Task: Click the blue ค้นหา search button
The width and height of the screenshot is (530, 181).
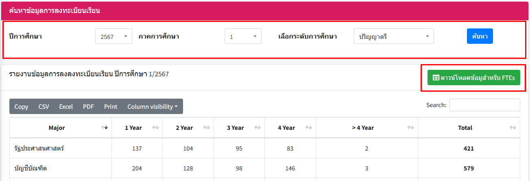Action: click(480, 36)
